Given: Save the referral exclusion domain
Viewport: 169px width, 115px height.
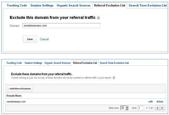Looking at the screenshot, I should (30, 39).
